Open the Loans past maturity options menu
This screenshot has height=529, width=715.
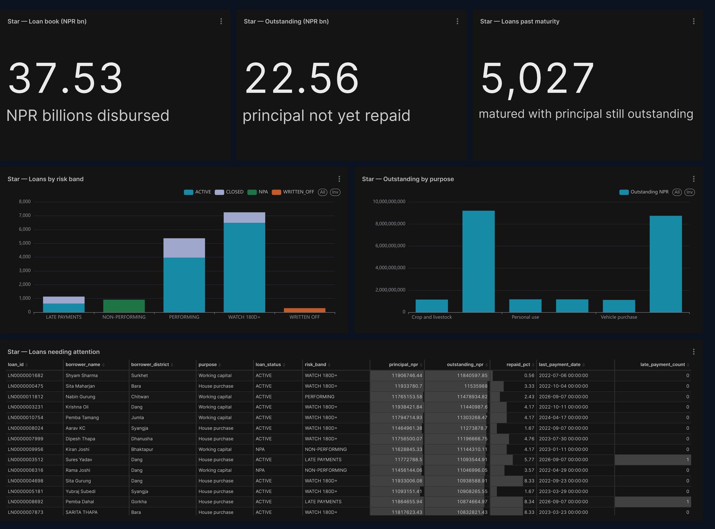694,21
